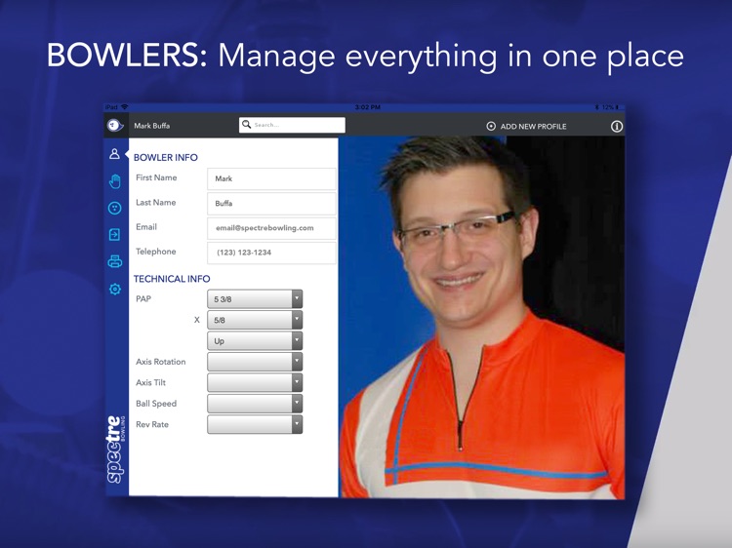Viewport: 732px width, 548px height.
Task: Click the Telephone input field
Action: point(271,253)
